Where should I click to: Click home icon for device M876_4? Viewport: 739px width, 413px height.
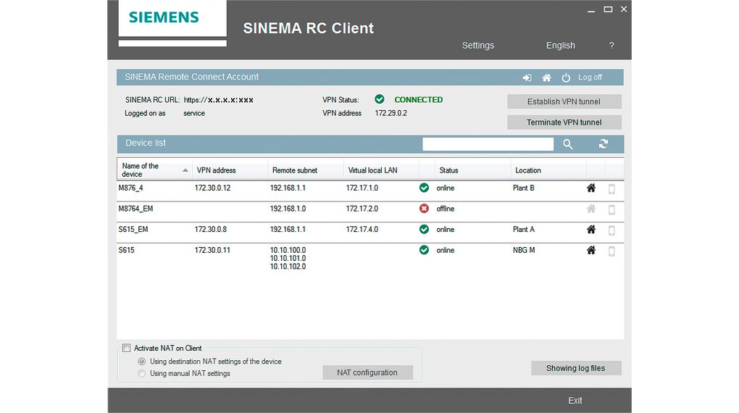pyautogui.click(x=591, y=188)
